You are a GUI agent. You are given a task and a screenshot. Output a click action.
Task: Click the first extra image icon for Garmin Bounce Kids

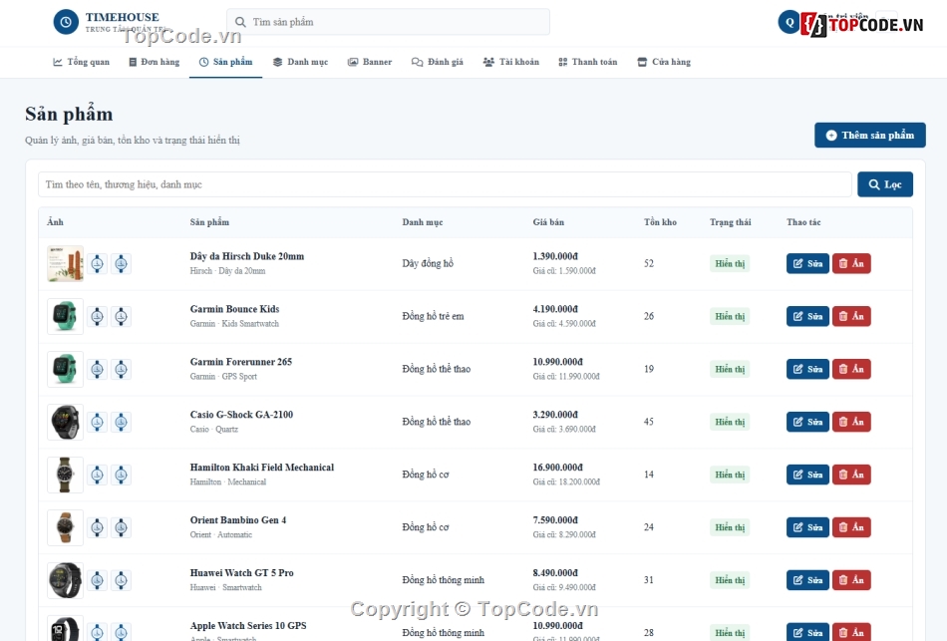click(98, 316)
